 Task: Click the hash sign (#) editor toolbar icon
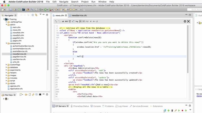(x=91, y=21)
